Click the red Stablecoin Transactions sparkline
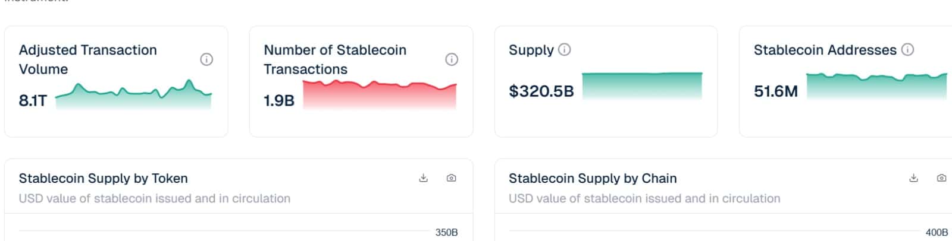The image size is (952, 241). 380,95
